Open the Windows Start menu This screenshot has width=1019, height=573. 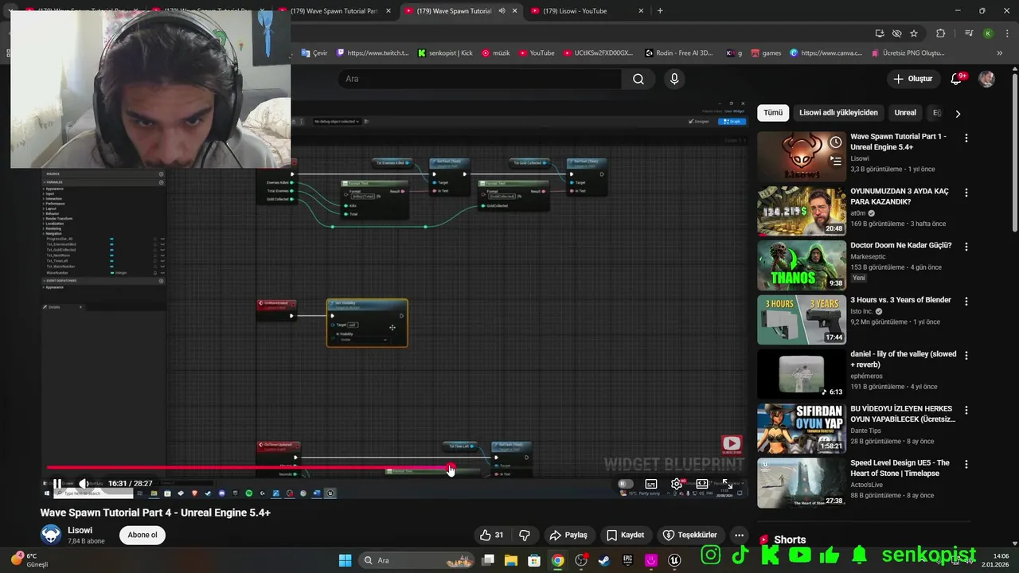345,560
